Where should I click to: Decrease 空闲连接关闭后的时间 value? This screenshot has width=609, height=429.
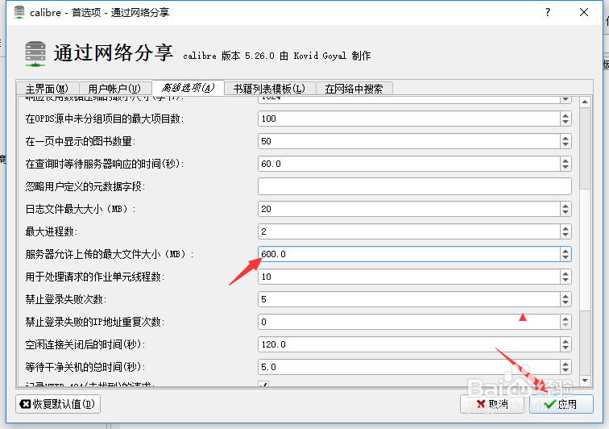pos(565,348)
